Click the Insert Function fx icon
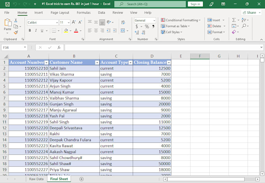Screen dimensions: 265x183 (59, 48)
